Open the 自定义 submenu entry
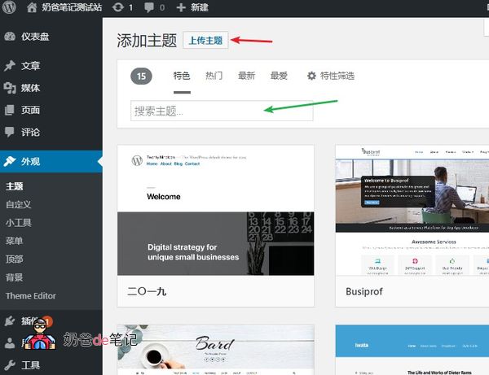The width and height of the screenshot is (489, 375). click(x=19, y=204)
